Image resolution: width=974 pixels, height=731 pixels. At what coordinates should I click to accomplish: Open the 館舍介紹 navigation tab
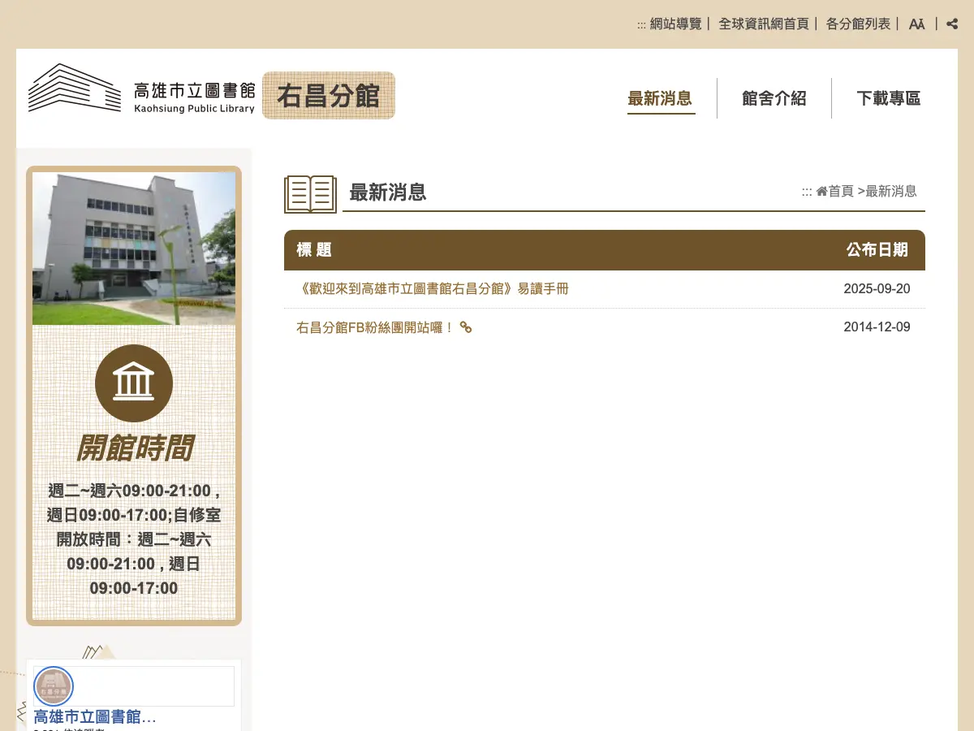pyautogui.click(x=774, y=99)
